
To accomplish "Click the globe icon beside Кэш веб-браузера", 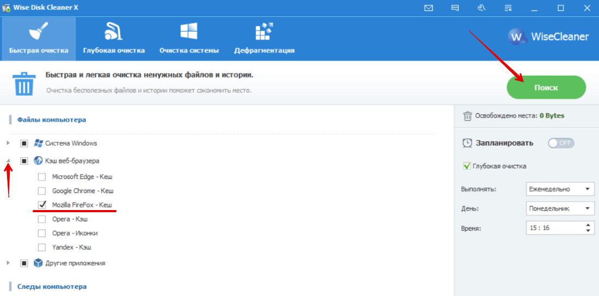I will click(x=38, y=161).
